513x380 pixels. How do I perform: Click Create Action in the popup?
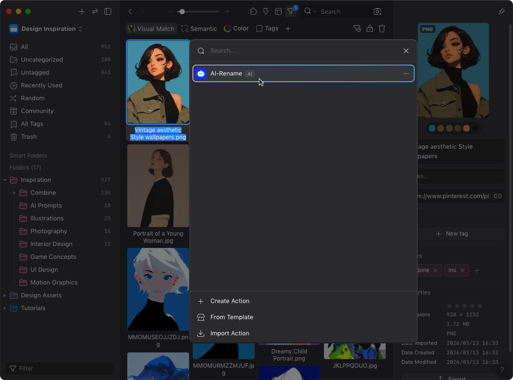point(230,301)
